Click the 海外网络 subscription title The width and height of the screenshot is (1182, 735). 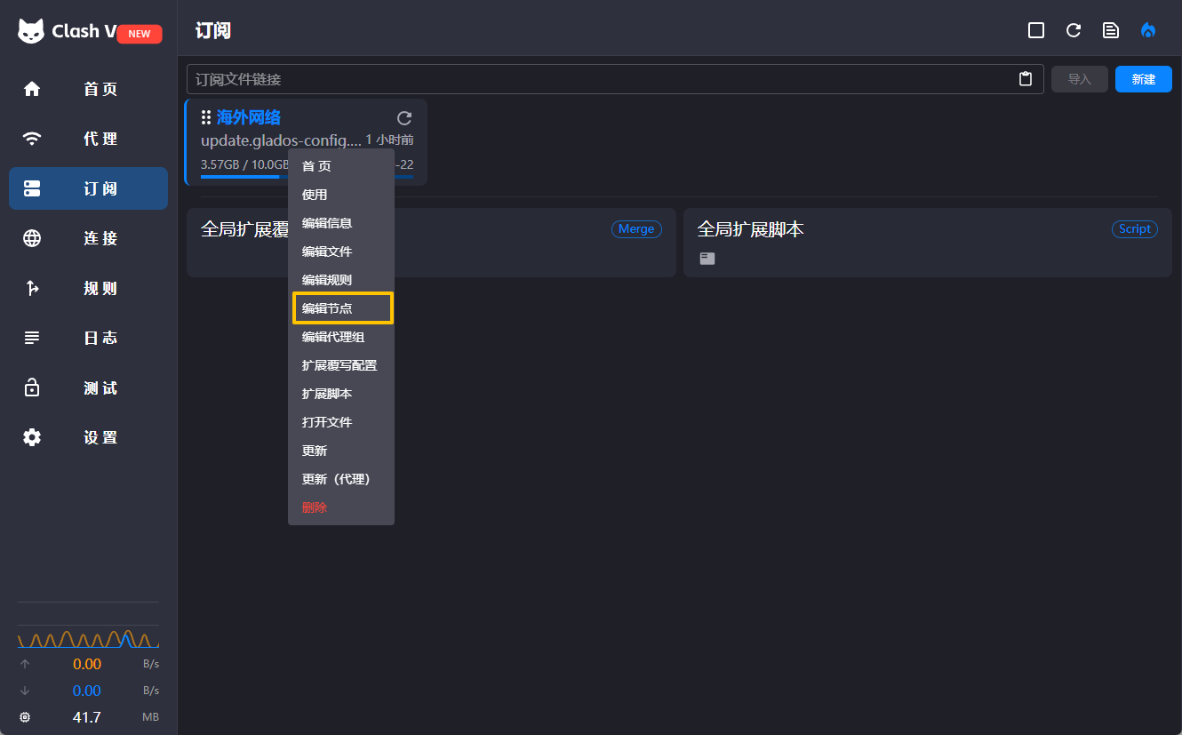point(249,117)
